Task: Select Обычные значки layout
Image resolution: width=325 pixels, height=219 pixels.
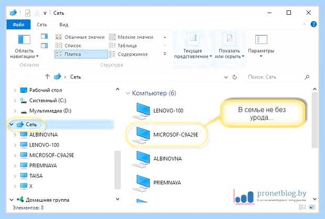Action: point(80,37)
